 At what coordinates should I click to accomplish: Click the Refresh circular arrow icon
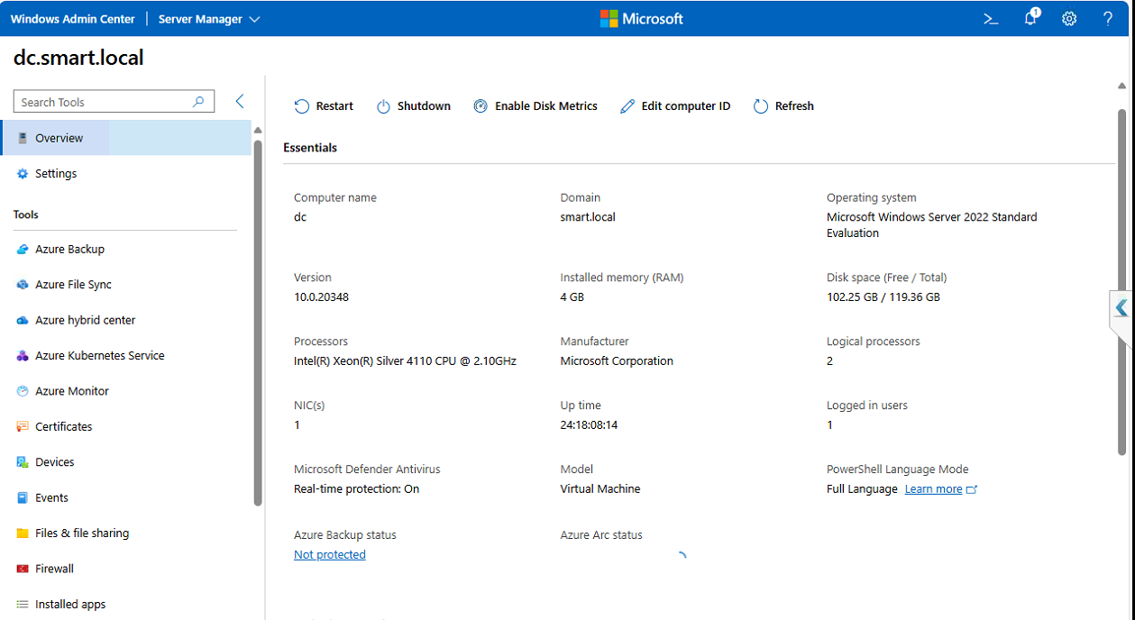pyautogui.click(x=761, y=106)
